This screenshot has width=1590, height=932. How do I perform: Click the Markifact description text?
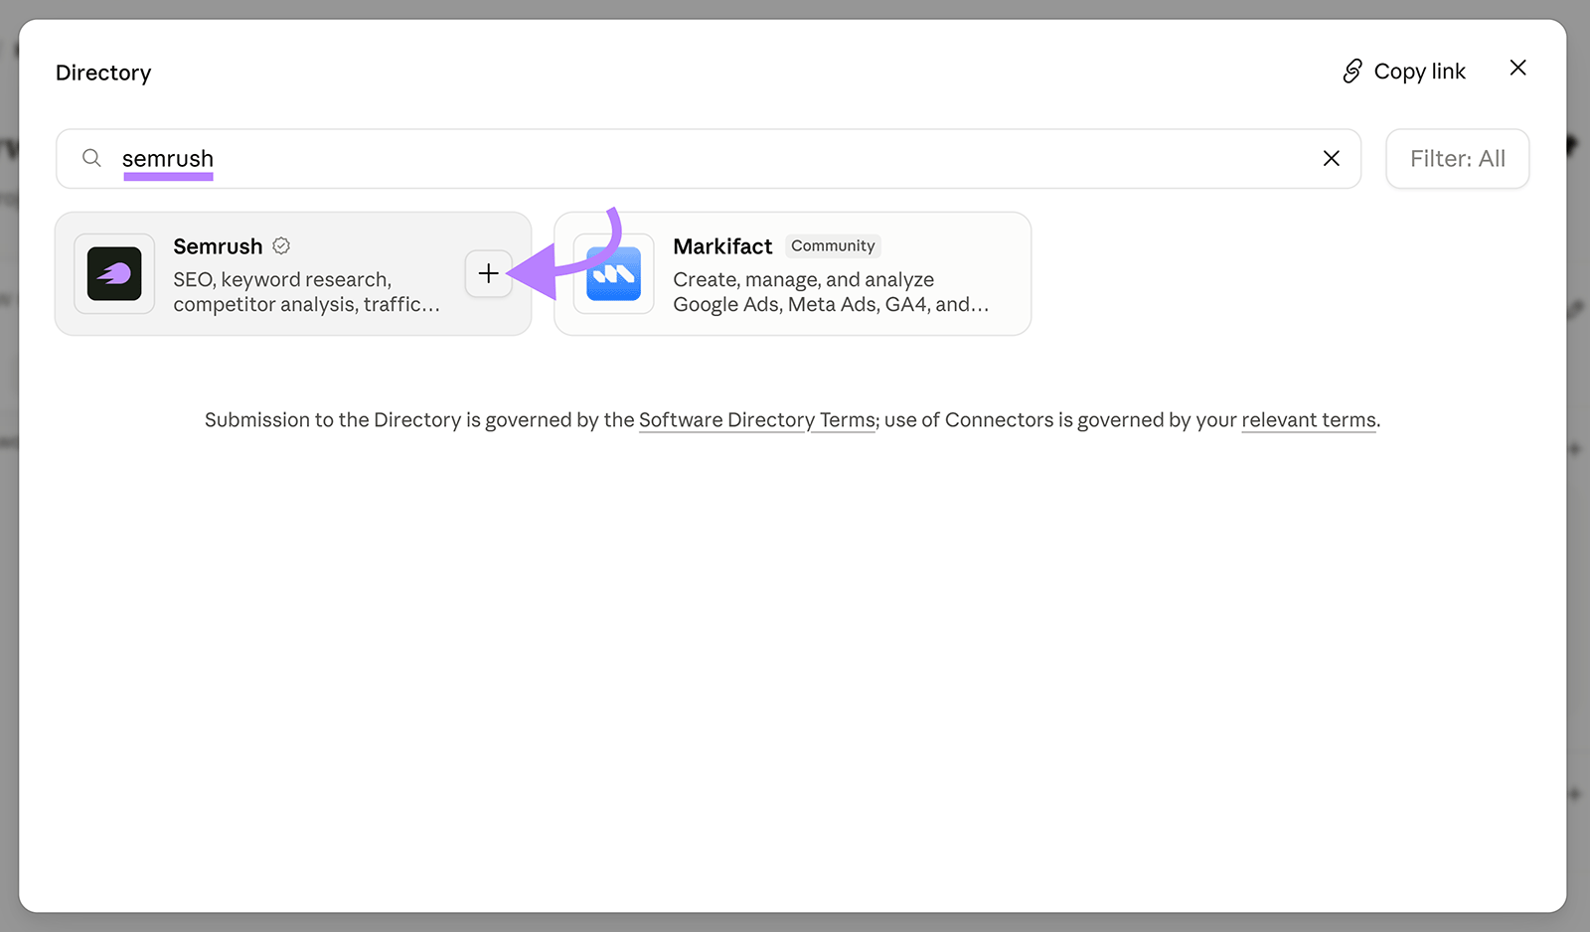pyautogui.click(x=831, y=292)
